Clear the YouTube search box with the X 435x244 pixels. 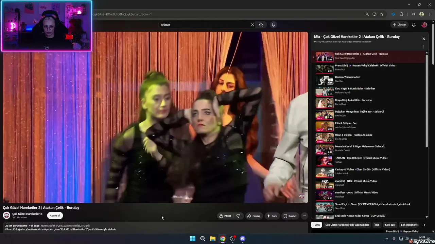click(253, 25)
